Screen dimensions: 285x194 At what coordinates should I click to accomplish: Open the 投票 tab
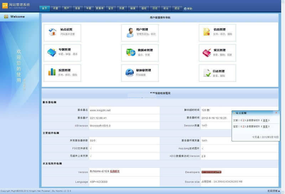coord(122,8)
